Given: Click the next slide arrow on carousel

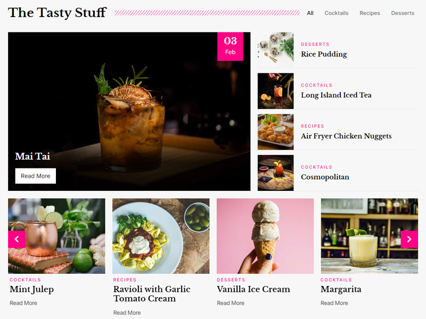Looking at the screenshot, I should pos(409,239).
